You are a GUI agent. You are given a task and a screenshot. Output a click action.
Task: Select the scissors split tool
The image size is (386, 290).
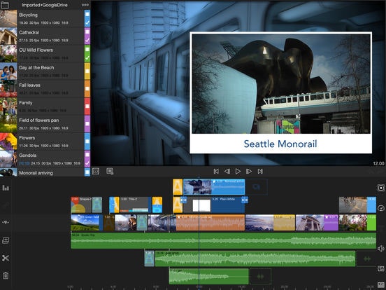pos(6,258)
